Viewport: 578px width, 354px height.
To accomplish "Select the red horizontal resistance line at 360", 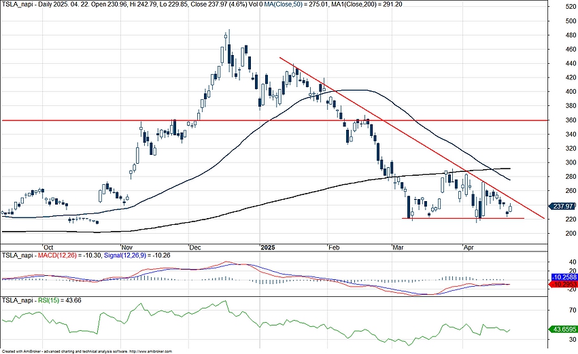I will (275, 120).
